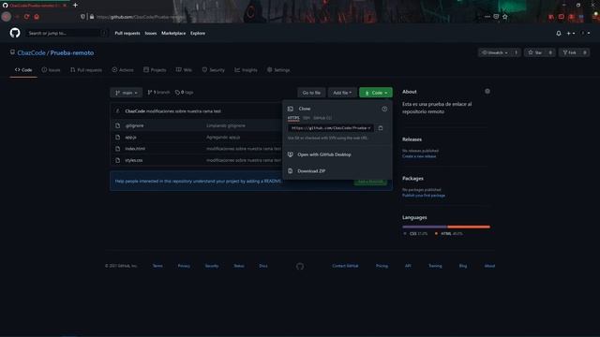Viewport: 600px width, 337px height.
Task: Switch to the repository Issues tab
Action: click(51, 70)
